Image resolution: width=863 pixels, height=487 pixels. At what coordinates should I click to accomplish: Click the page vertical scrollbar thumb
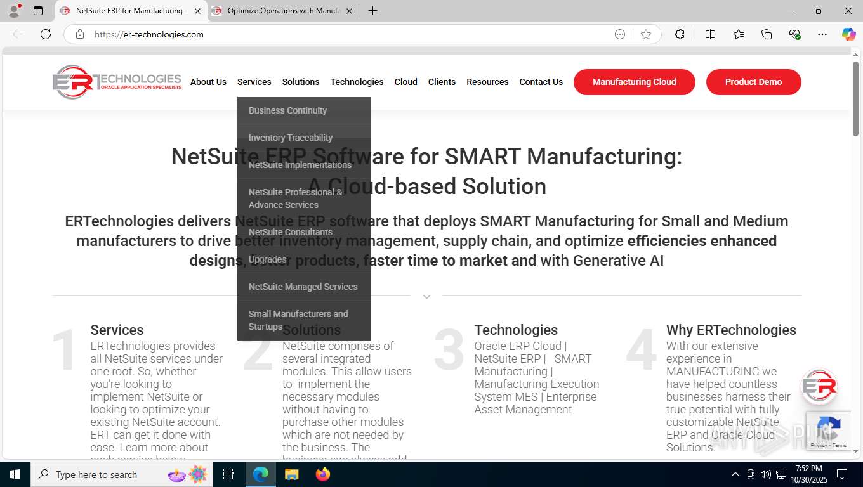coord(855,98)
